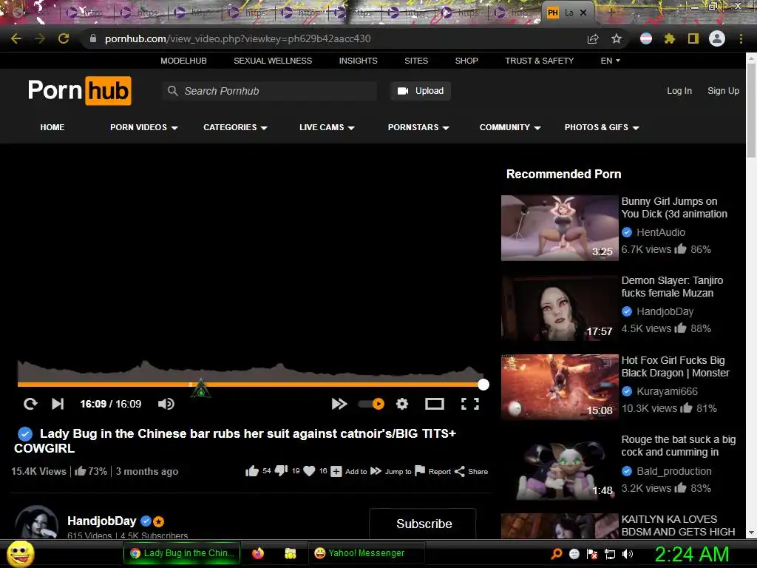Expand the Photos & GIFs dropdown menu
The height and width of the screenshot is (568, 757).
coord(602,127)
